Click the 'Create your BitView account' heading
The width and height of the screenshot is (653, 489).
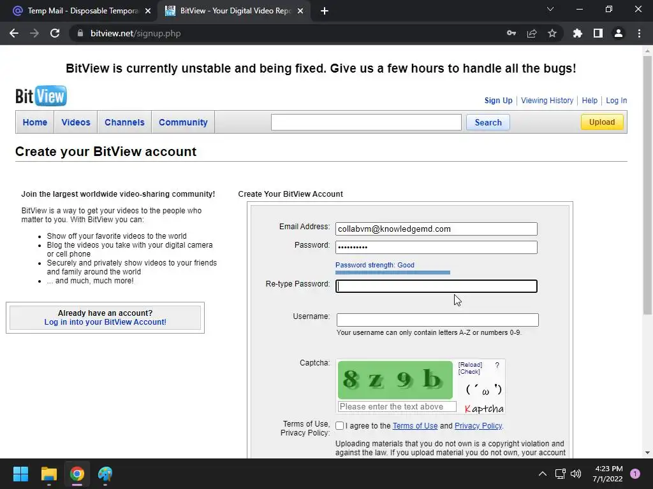pyautogui.click(x=106, y=152)
